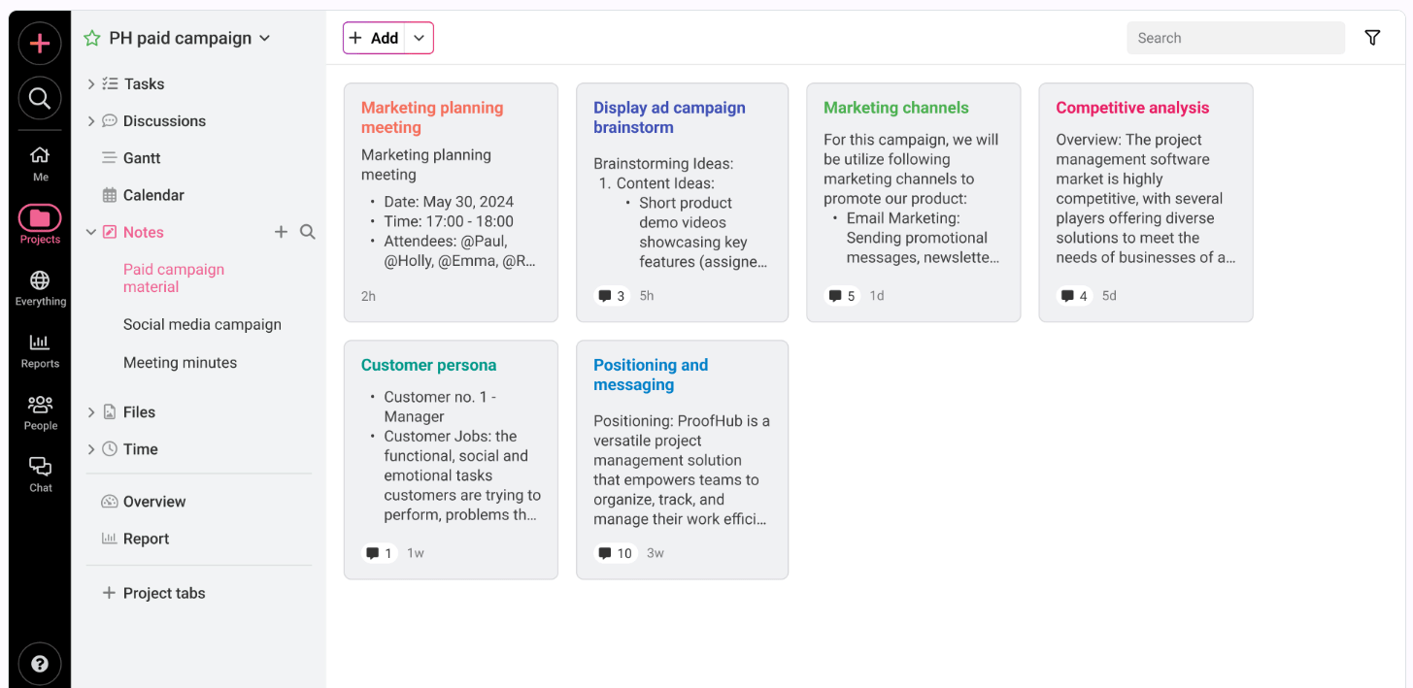The width and height of the screenshot is (1413, 688).
Task: Click the help question mark icon
Action: [39, 663]
